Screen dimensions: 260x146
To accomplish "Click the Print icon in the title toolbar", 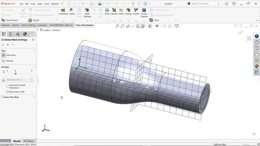I will click(100, 4).
